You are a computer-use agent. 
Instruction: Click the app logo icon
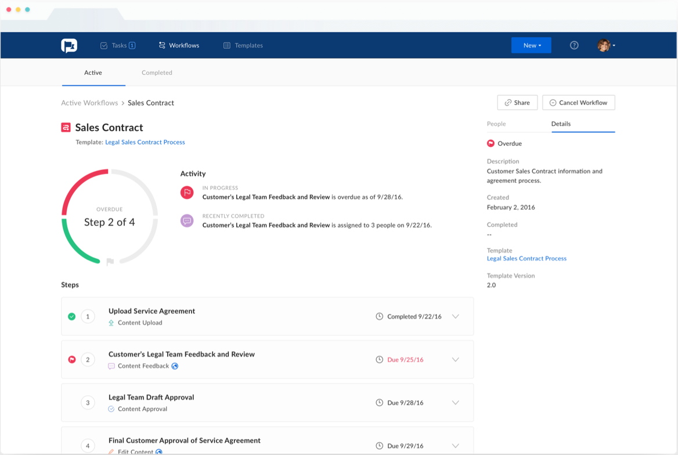click(x=69, y=45)
